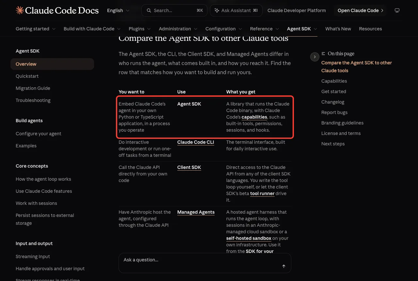Open the Migration Guide page
Viewport: 418px width, 281px height.
point(33,88)
